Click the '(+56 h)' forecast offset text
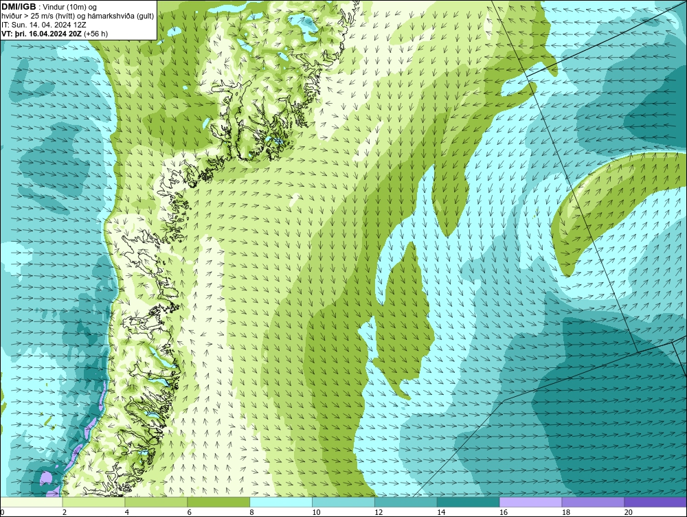The image size is (687, 517). (x=95, y=34)
